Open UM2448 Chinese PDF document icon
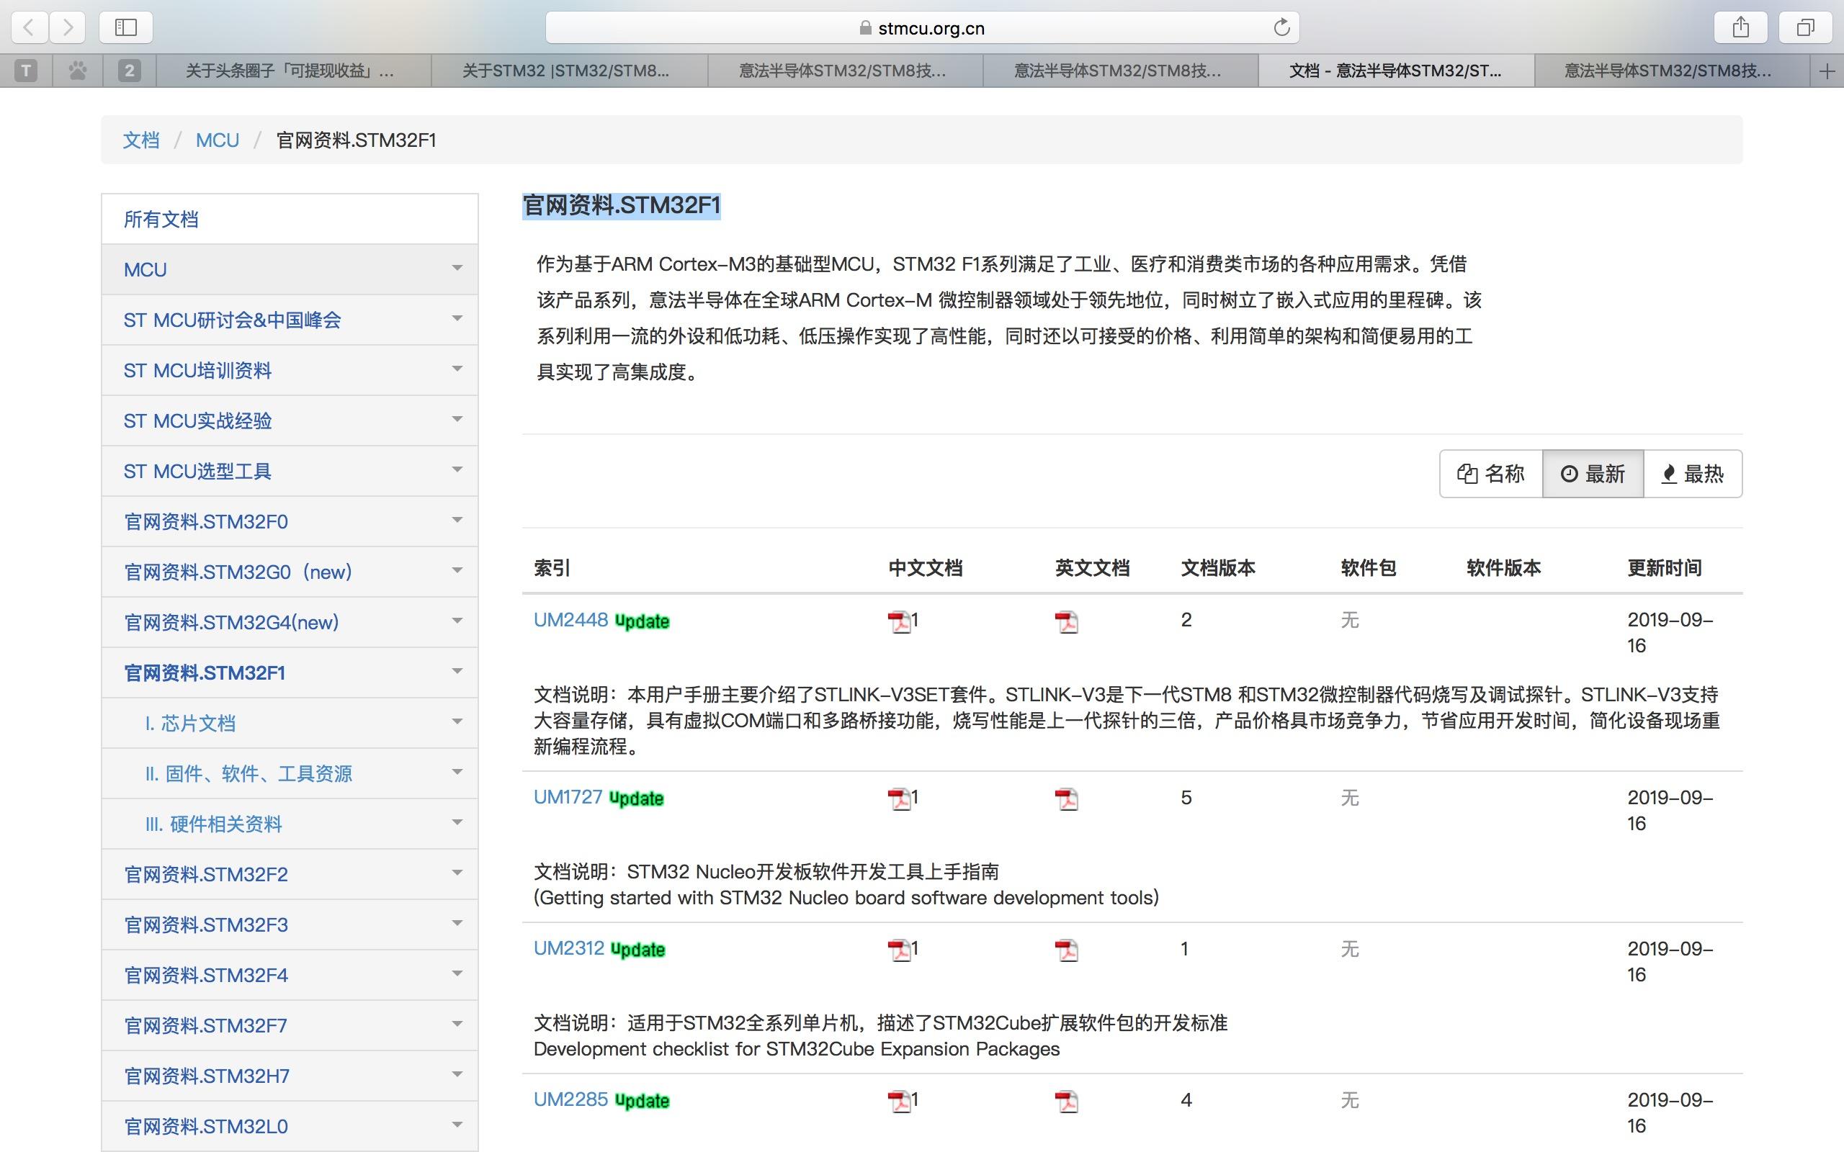1844x1152 pixels. (900, 621)
